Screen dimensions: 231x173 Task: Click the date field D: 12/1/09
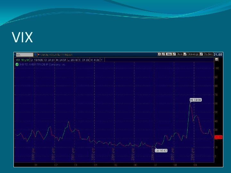click(x=37, y=60)
